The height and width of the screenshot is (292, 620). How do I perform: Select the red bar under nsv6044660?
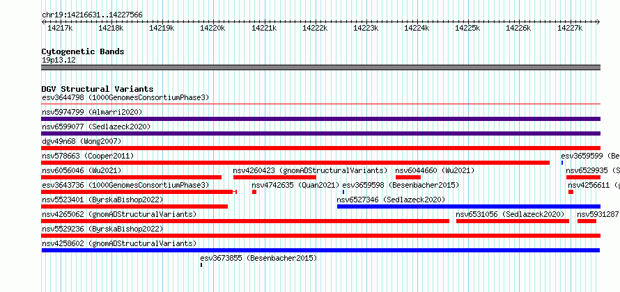408,177
